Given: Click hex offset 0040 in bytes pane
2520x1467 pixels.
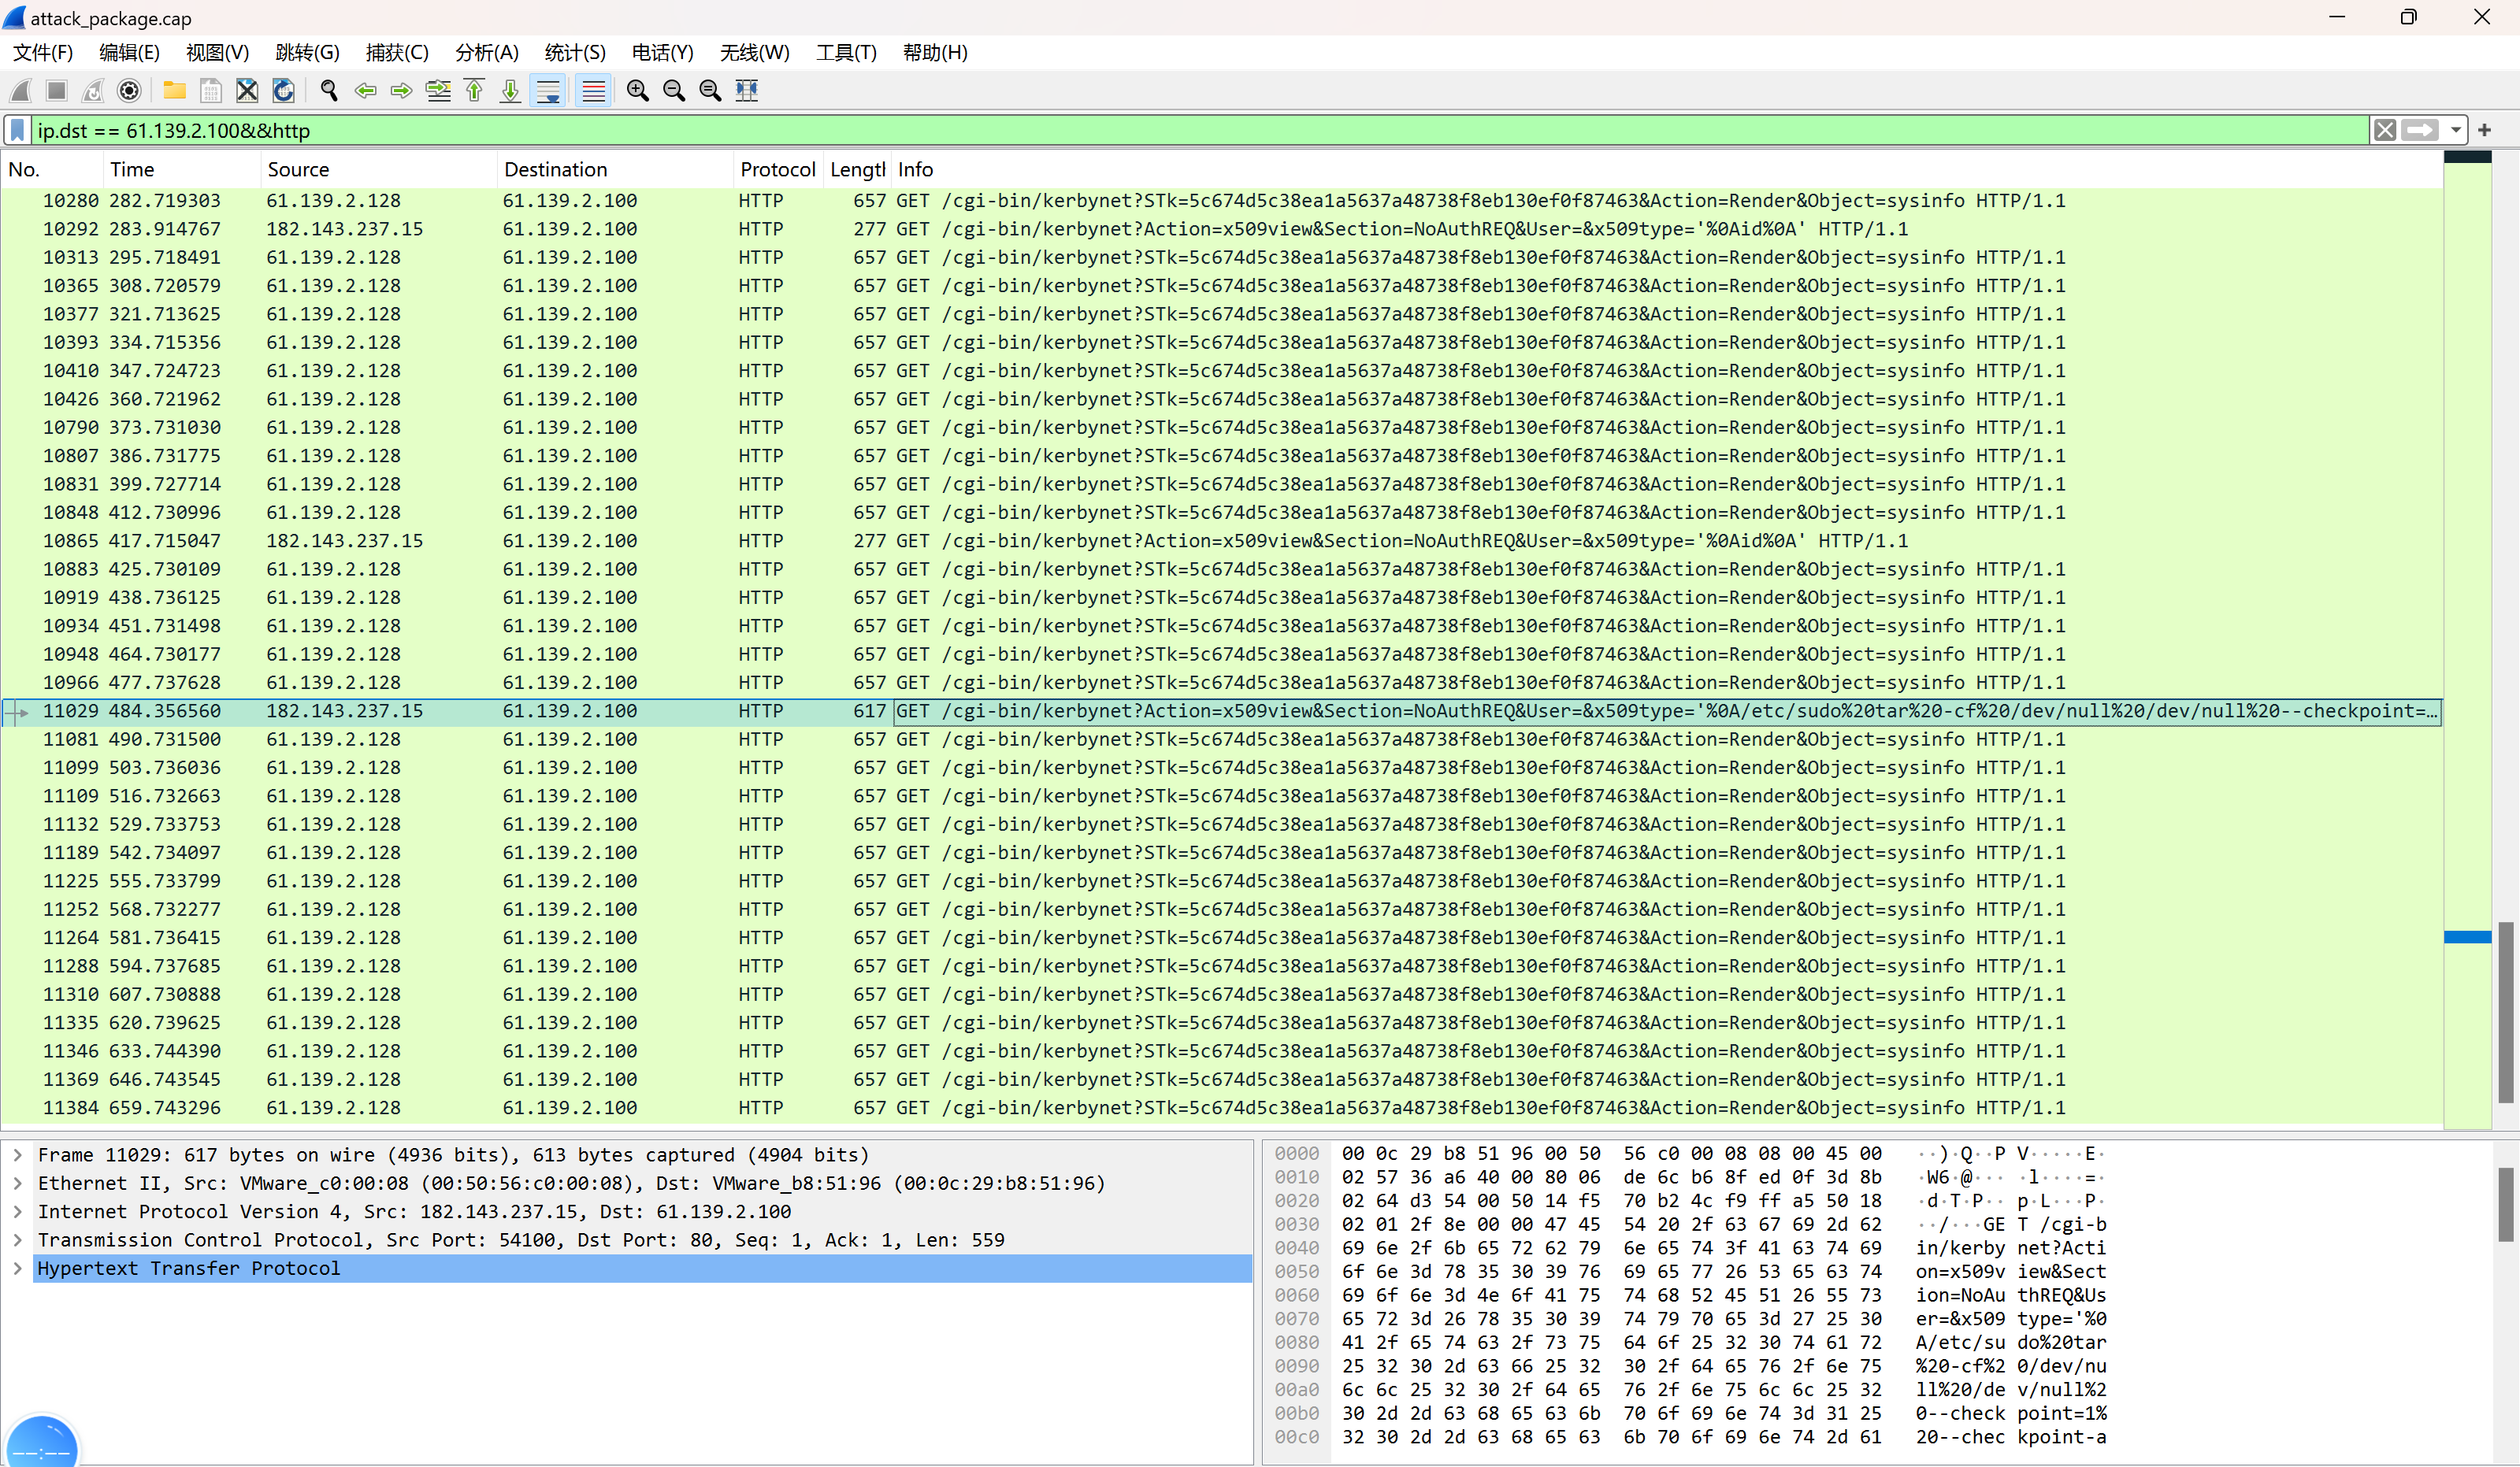Looking at the screenshot, I should [x=1296, y=1248].
